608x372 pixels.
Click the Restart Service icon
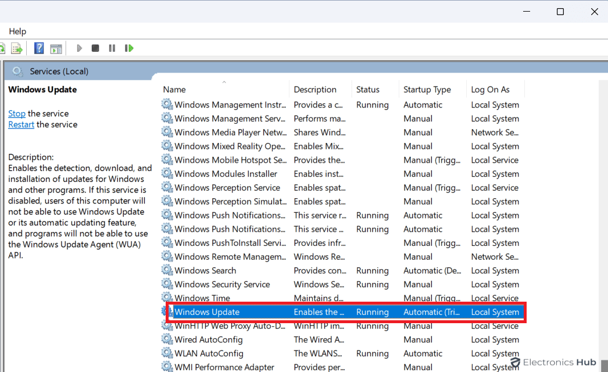pos(129,48)
